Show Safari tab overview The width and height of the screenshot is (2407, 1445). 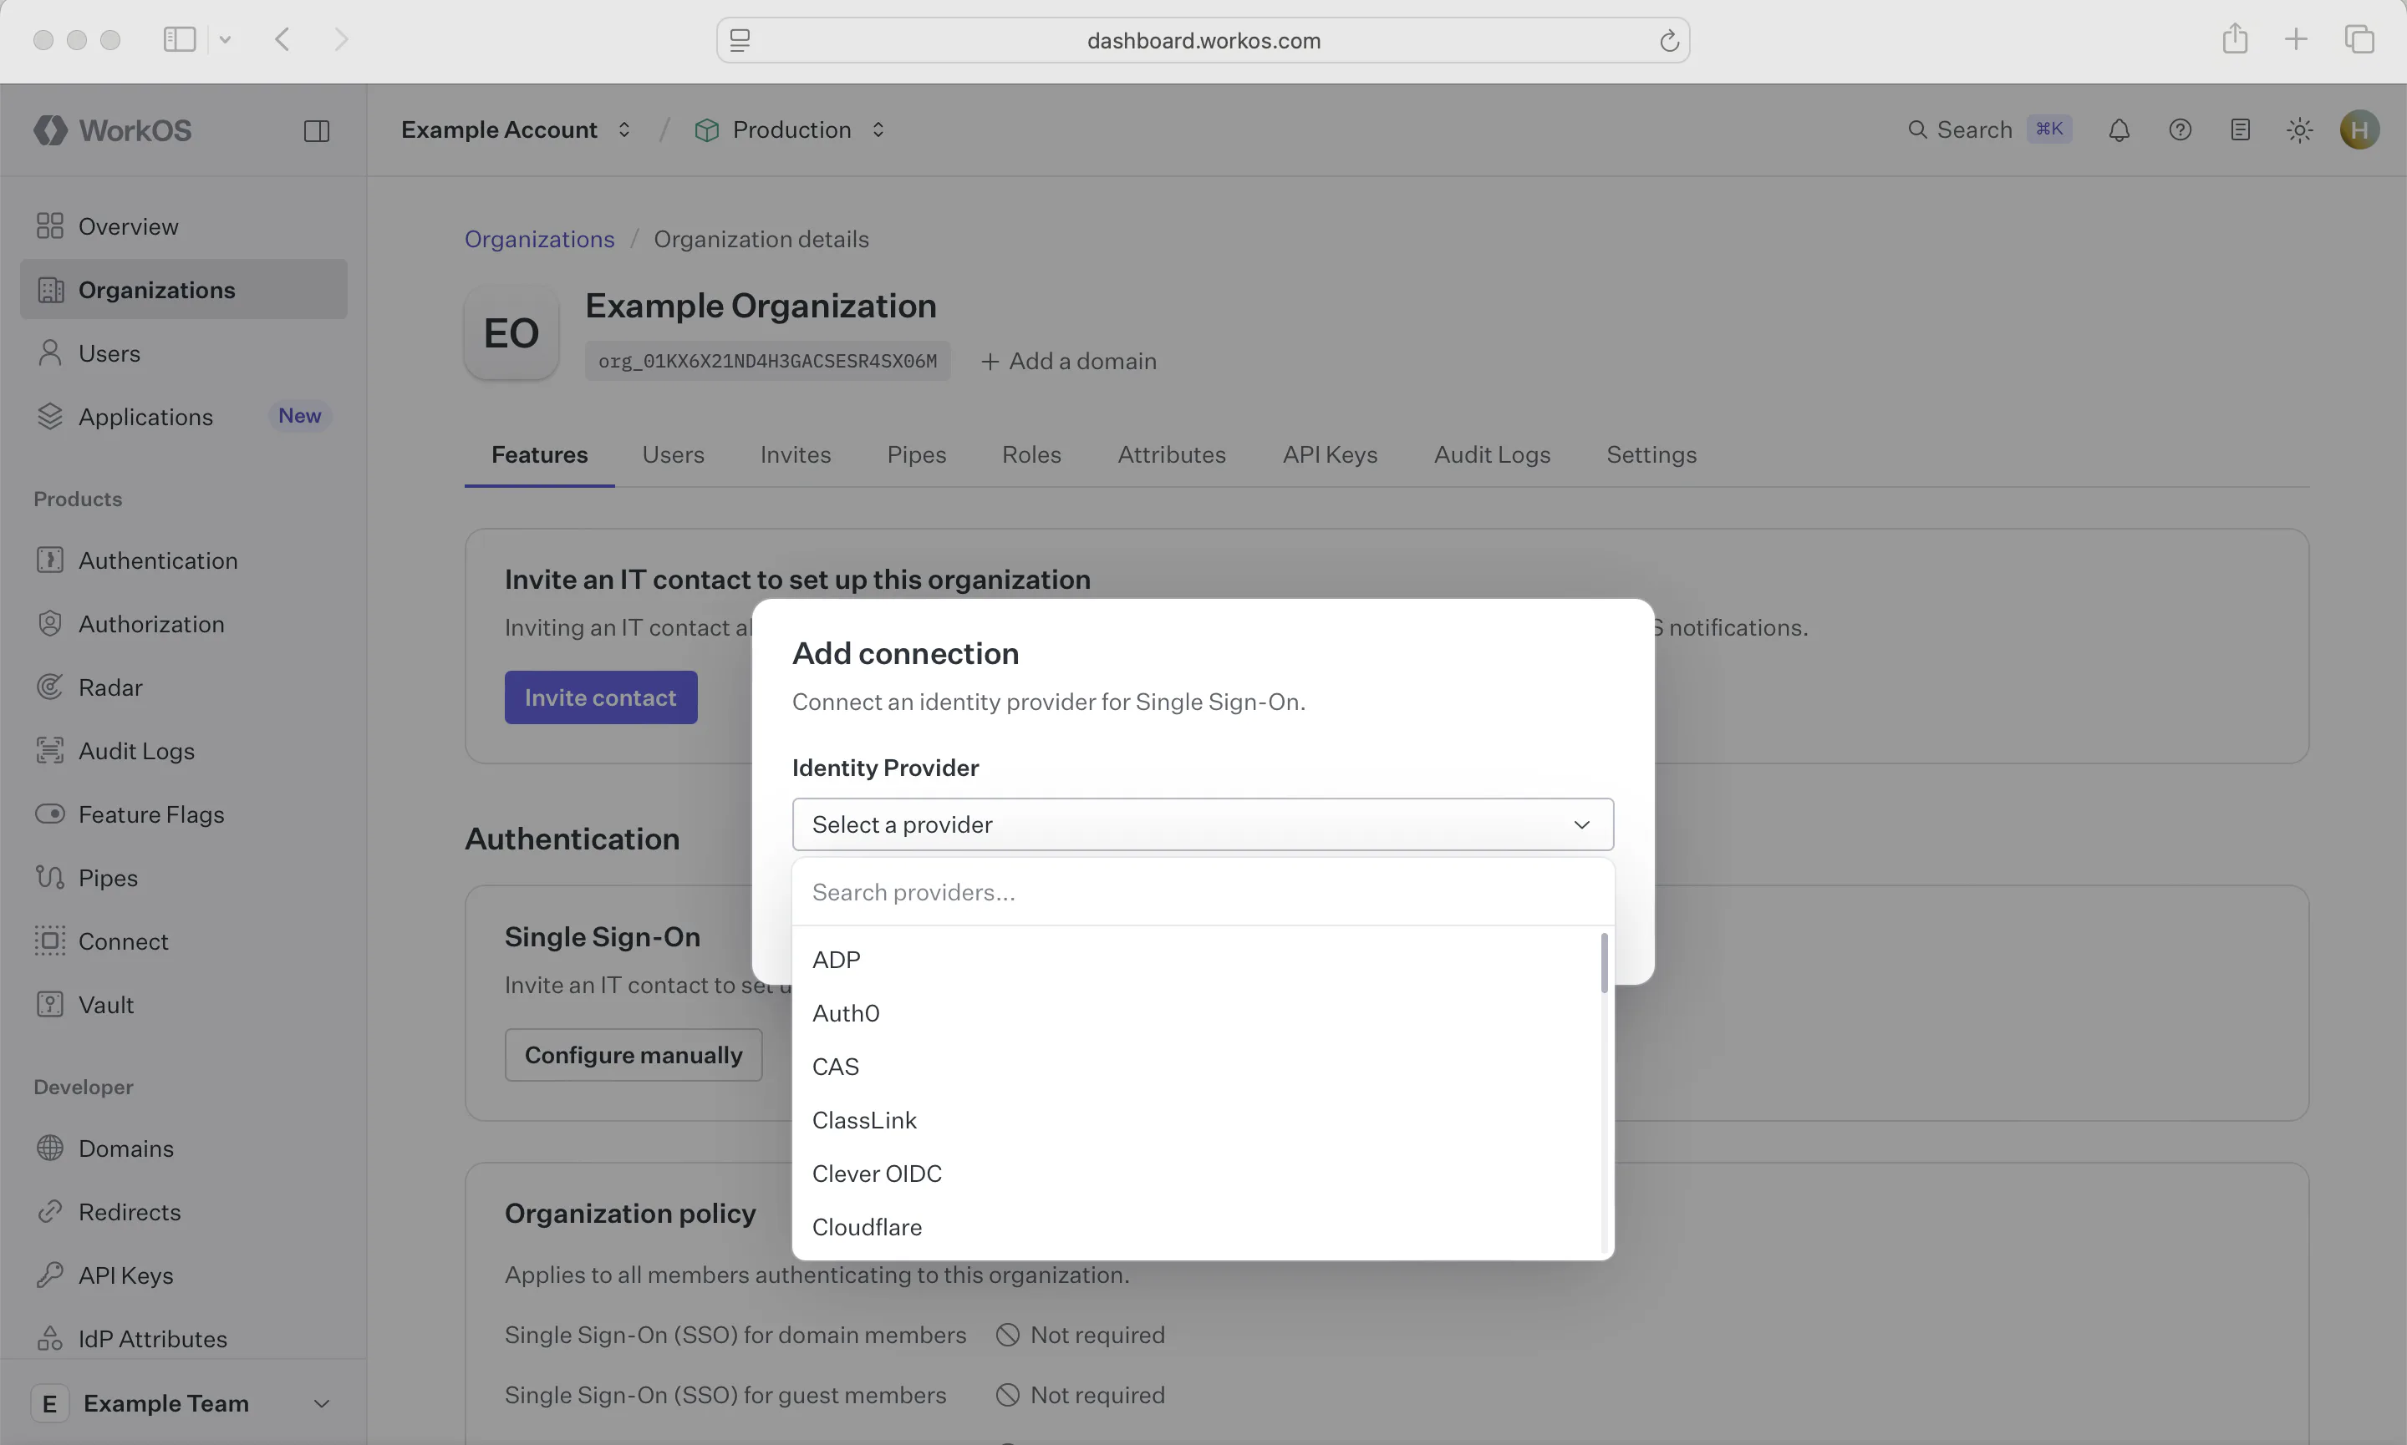(x=2359, y=39)
